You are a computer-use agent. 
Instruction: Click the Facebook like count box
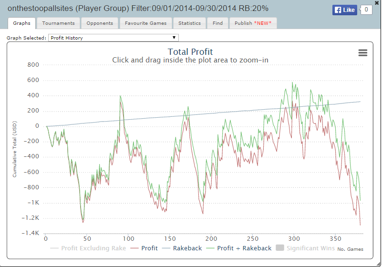click(366, 10)
